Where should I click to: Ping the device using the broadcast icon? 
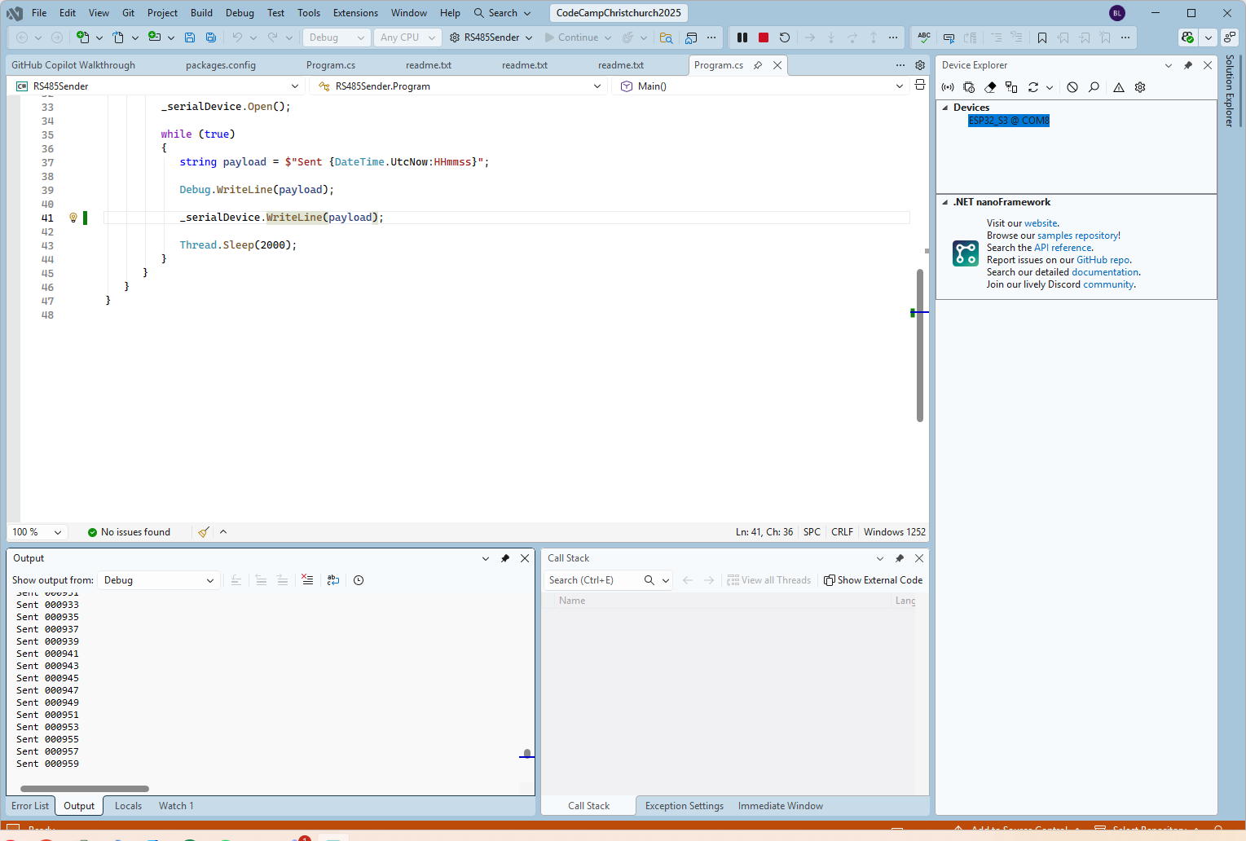(948, 87)
